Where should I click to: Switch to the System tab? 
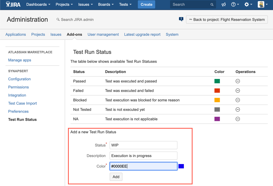click(172, 34)
